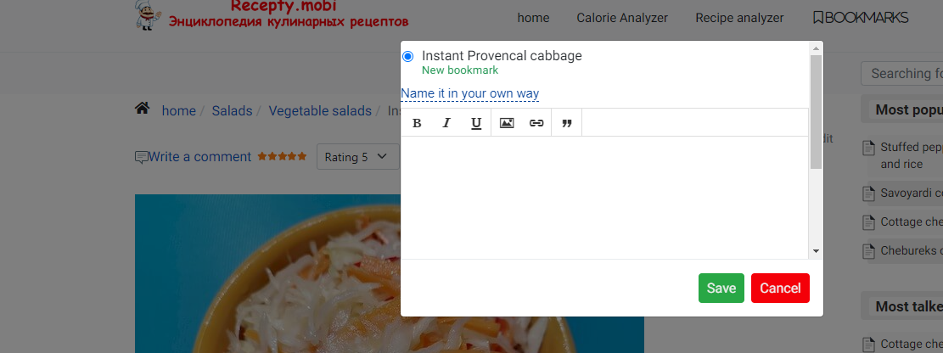Screen dimensions: 943x353
Task: Insert a hyperlink in the editor
Action: point(536,123)
